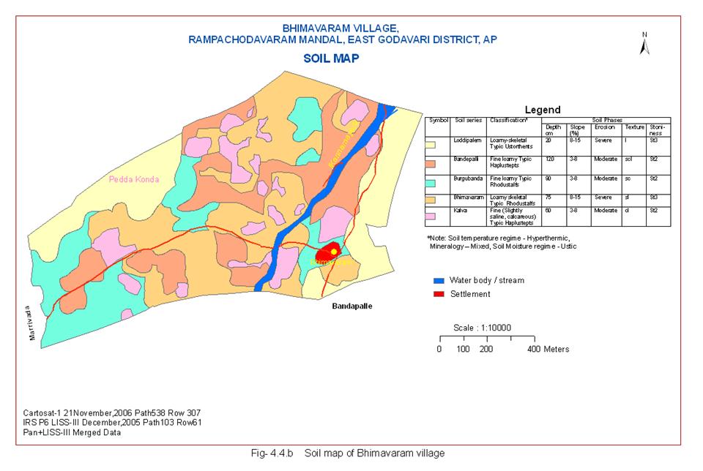The width and height of the screenshot is (703, 471).
Task: Pick the Kalva pink legend swatch
Action: [431, 216]
